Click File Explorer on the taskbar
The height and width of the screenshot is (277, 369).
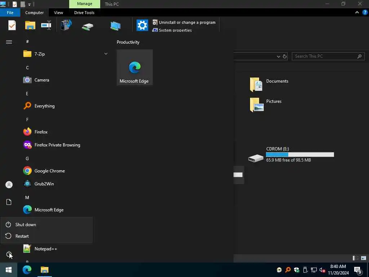[44, 270]
